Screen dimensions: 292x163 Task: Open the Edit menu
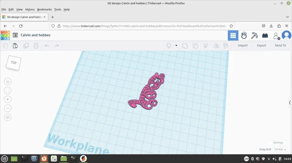[x=11, y=9]
